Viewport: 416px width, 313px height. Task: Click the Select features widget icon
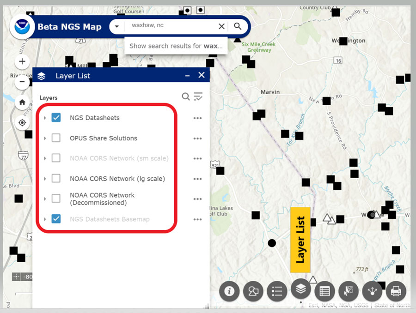(x=348, y=291)
